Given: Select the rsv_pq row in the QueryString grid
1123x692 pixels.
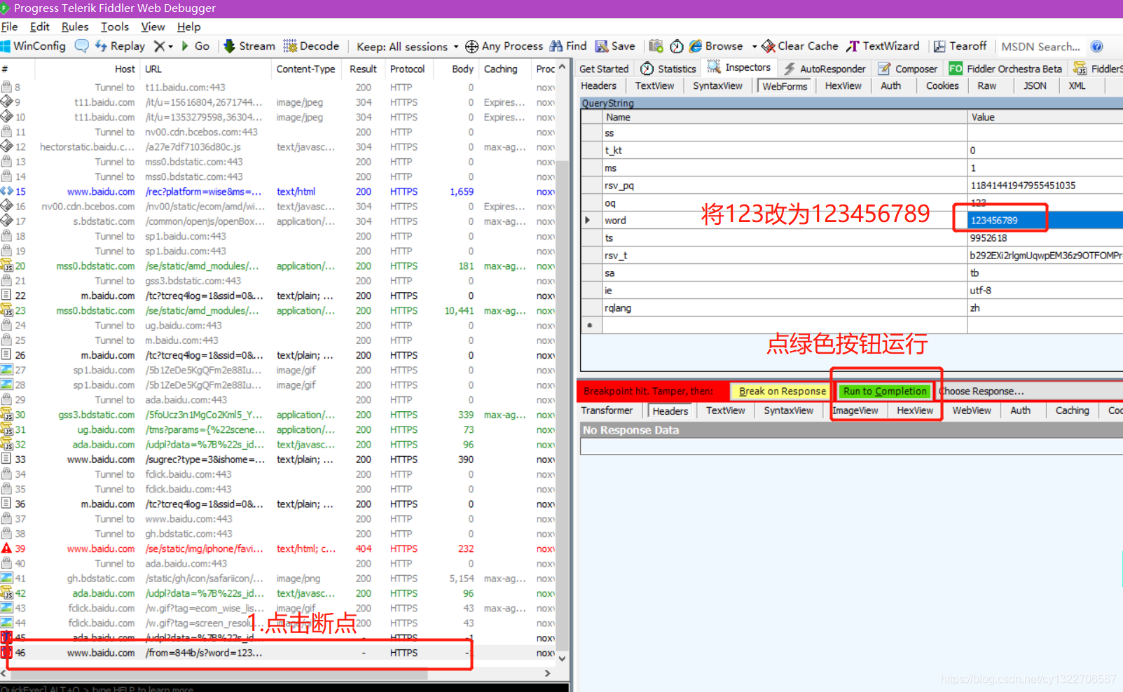Looking at the screenshot, I should [x=852, y=186].
